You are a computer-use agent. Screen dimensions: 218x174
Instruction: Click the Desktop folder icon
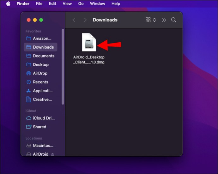pyautogui.click(x=29, y=65)
